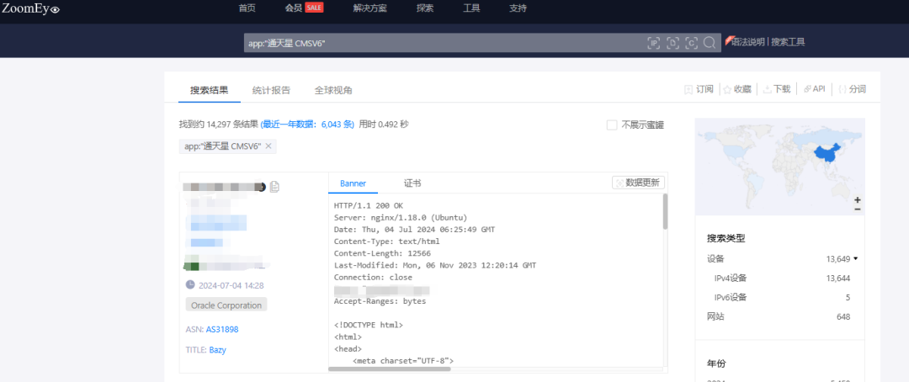Select the Banner tab
Viewport: 909px width, 382px height.
tap(353, 183)
